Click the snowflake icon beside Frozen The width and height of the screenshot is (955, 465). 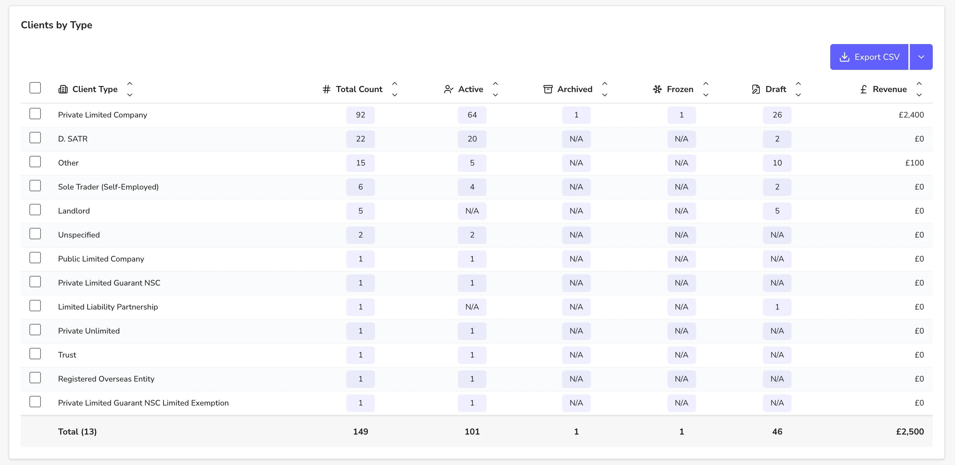click(657, 89)
